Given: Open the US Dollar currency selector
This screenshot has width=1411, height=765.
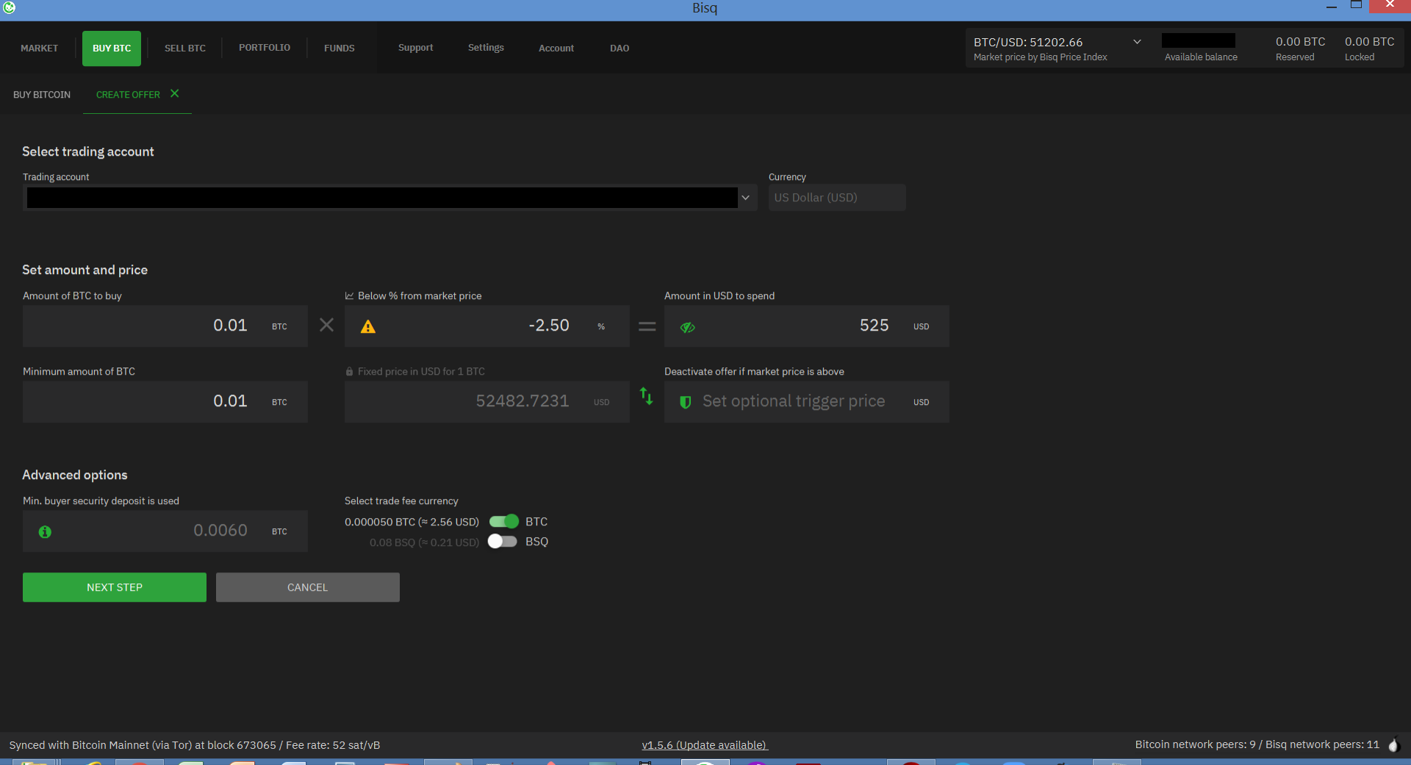Looking at the screenshot, I should [x=836, y=197].
